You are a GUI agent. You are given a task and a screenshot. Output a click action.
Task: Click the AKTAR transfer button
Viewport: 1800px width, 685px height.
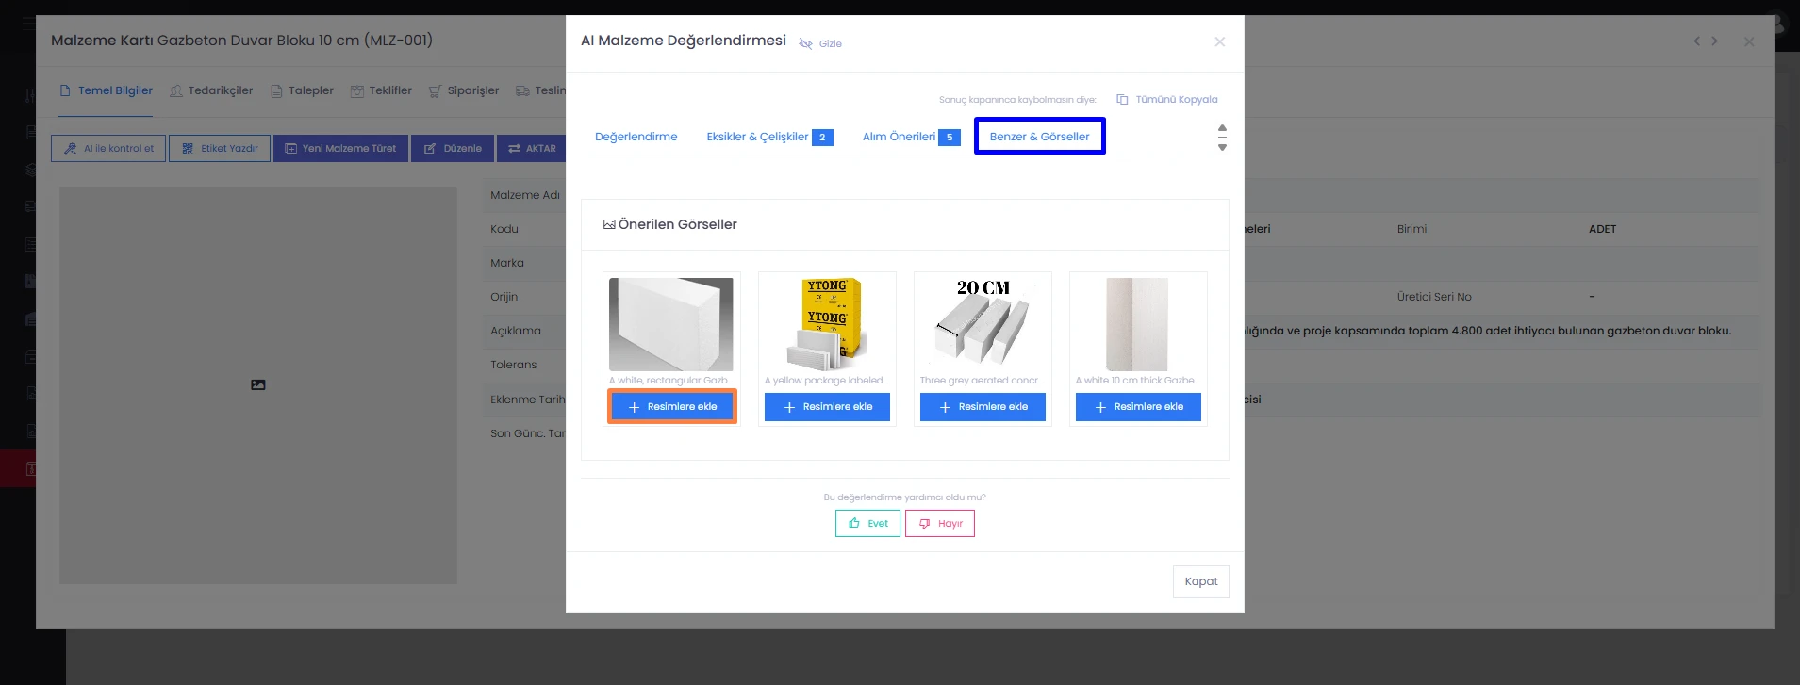532,148
